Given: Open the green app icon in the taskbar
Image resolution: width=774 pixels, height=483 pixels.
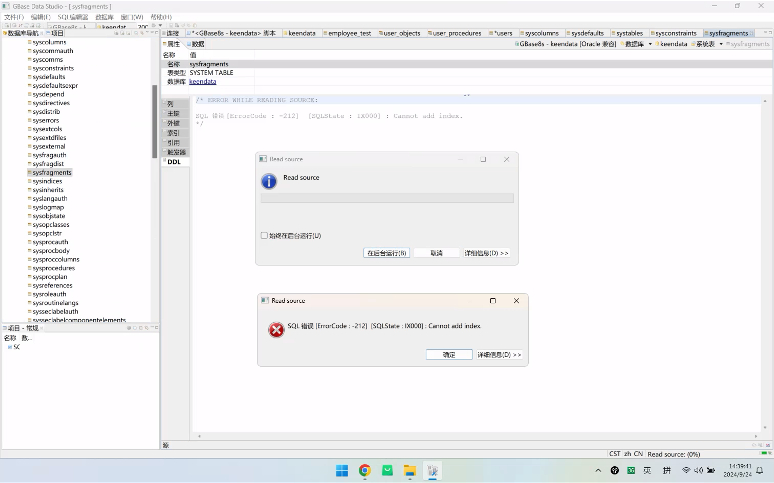Looking at the screenshot, I should [387, 470].
